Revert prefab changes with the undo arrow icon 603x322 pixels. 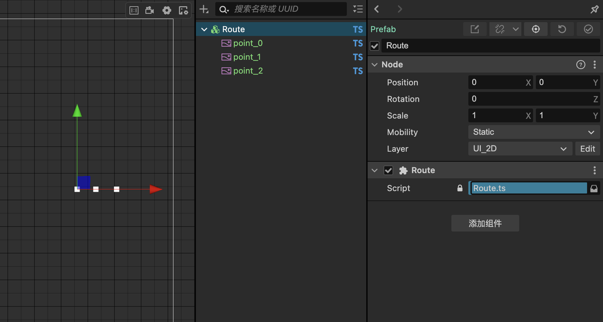[x=562, y=29]
